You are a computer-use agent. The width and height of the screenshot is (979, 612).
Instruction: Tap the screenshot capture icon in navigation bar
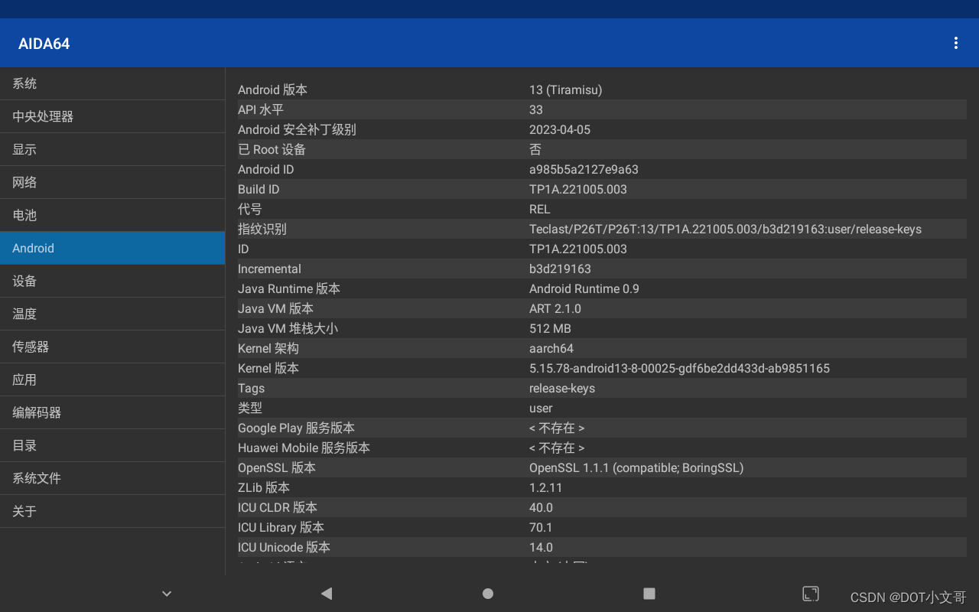click(811, 593)
